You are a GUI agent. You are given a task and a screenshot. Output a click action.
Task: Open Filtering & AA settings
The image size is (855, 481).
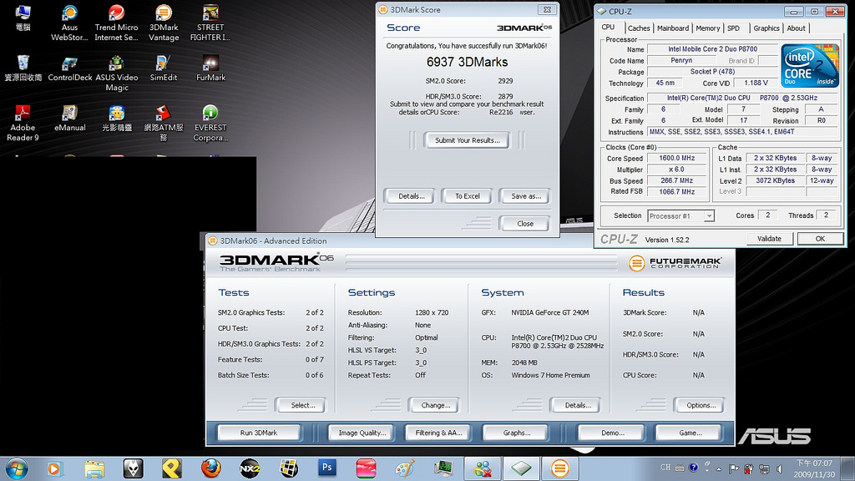click(x=438, y=433)
